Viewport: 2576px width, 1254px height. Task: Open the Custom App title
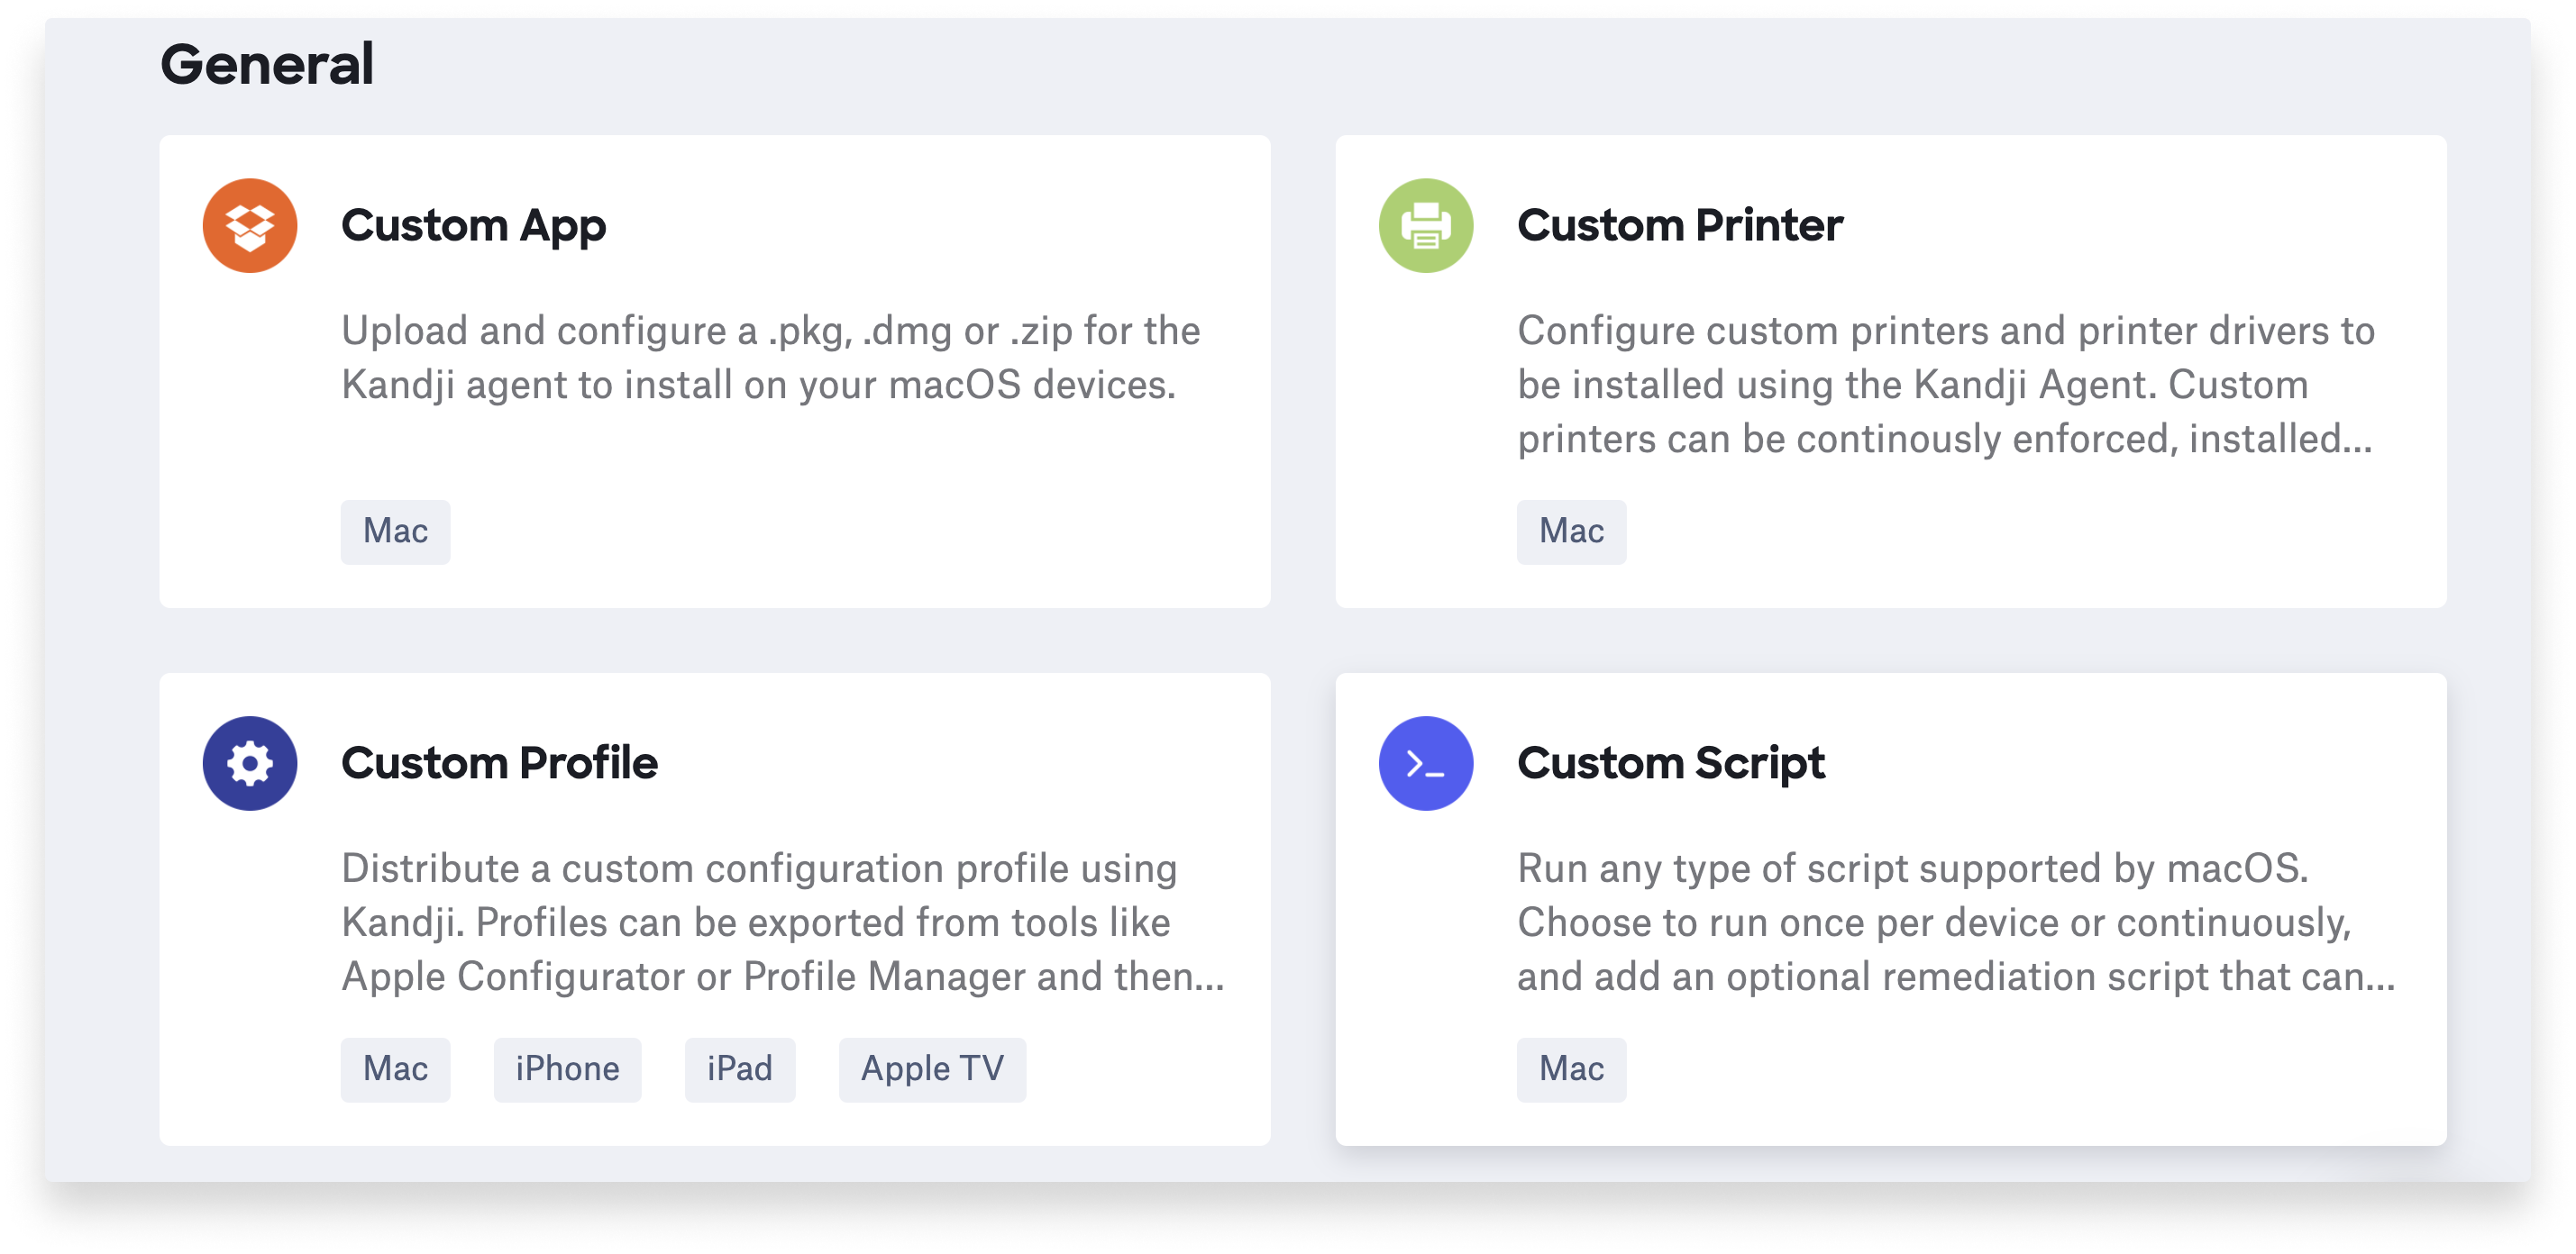[473, 226]
